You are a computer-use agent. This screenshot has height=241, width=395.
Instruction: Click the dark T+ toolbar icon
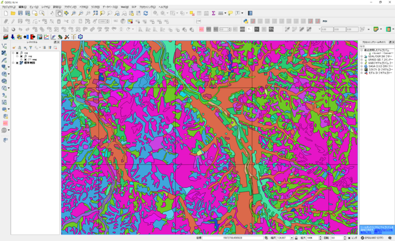coord(256,29)
